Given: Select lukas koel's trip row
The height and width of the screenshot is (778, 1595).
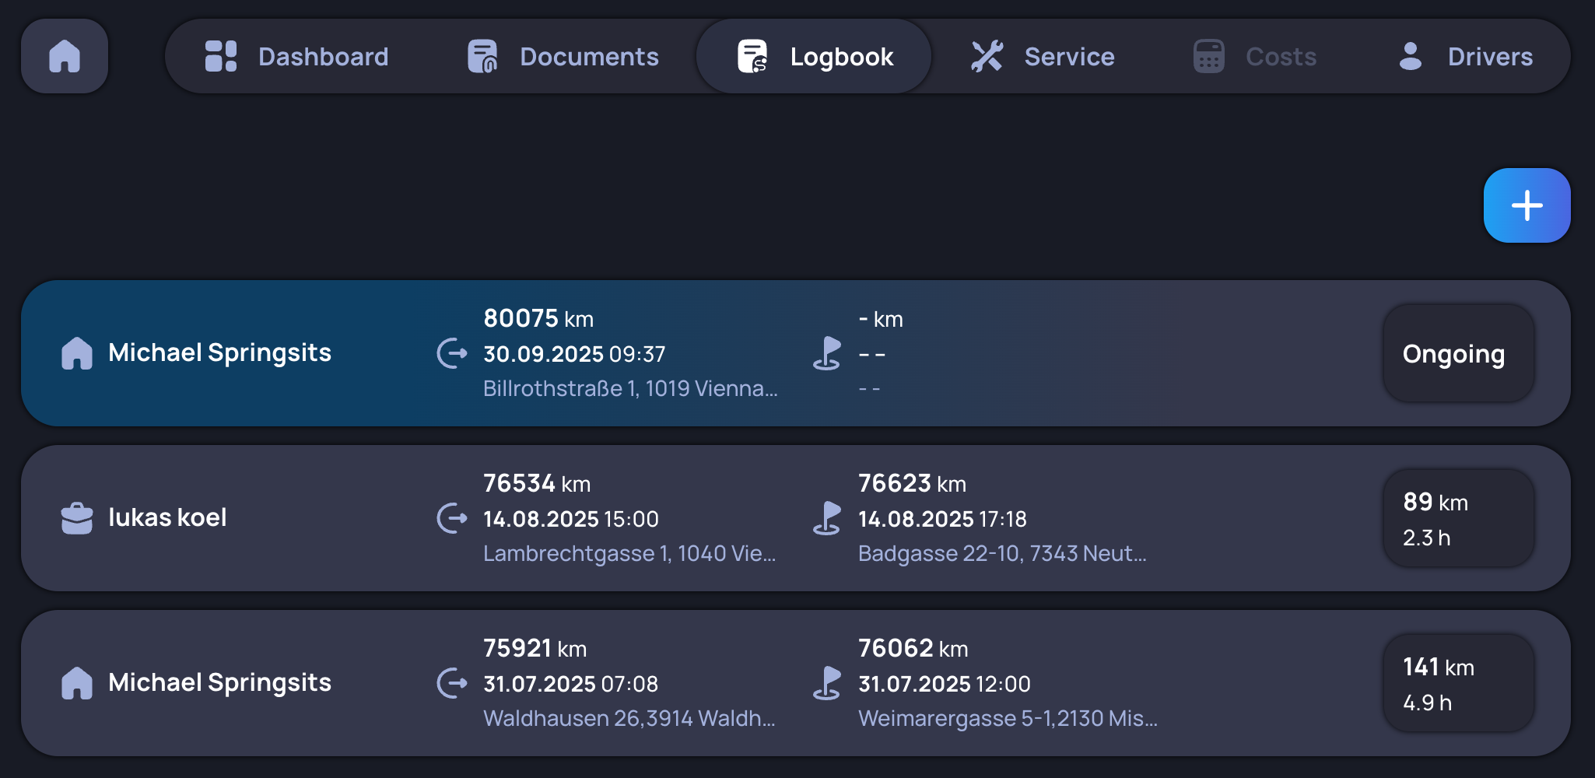Looking at the screenshot, I should (797, 517).
